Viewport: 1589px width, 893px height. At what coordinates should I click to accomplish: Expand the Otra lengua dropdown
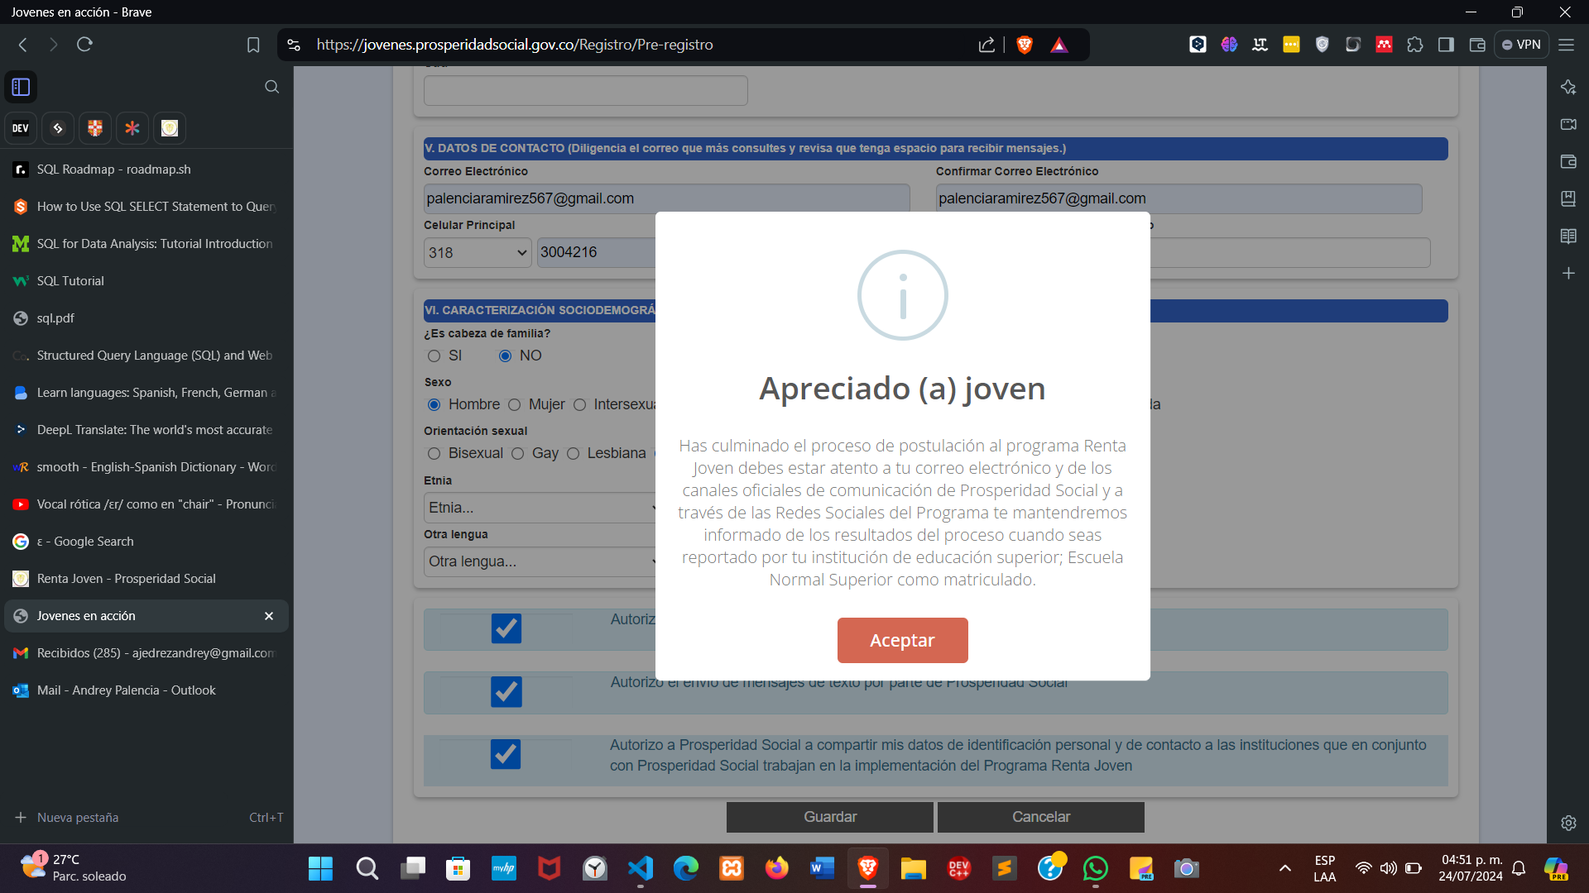click(x=540, y=561)
